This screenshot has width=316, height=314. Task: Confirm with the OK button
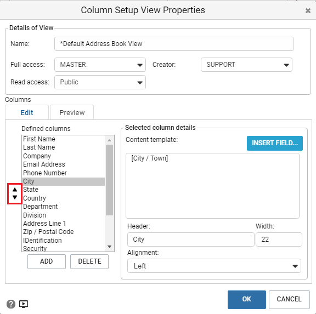click(x=247, y=299)
